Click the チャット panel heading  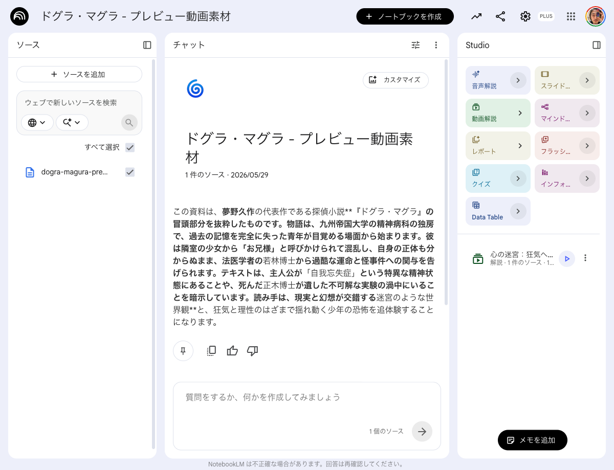click(189, 45)
